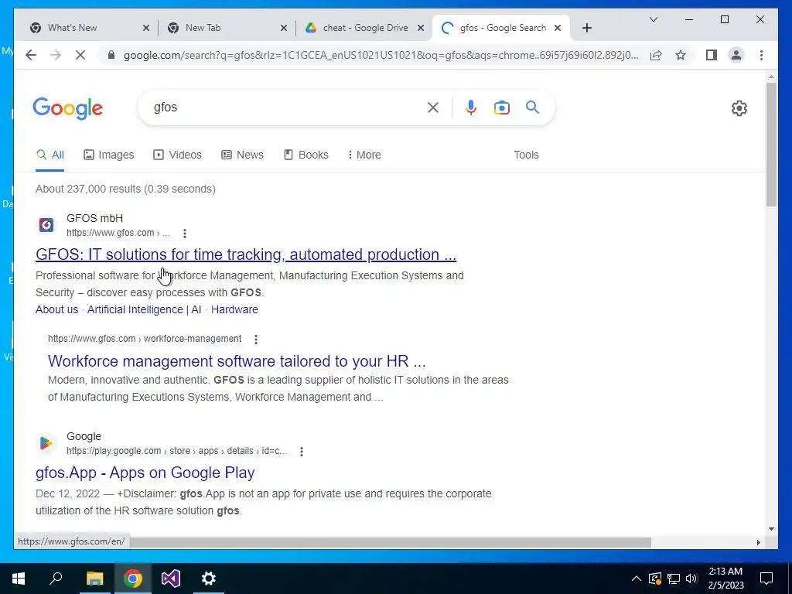Open the Chrome profile avatar
Screen dimensions: 792x594
click(x=736, y=55)
